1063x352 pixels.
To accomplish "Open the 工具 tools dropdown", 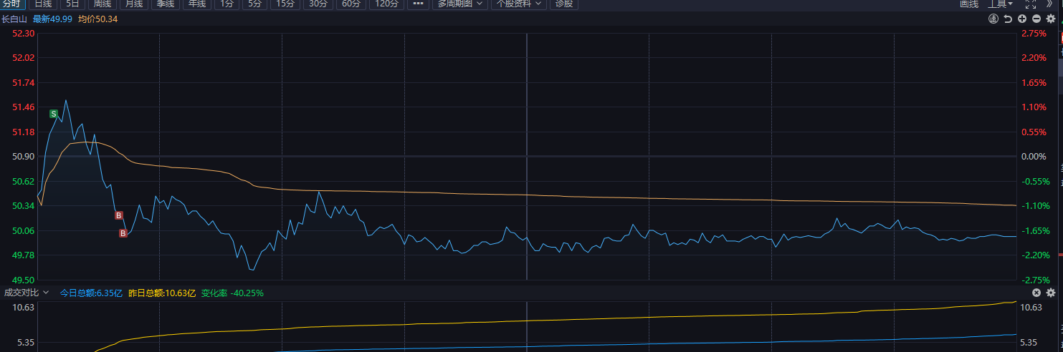I will (x=1001, y=4).
